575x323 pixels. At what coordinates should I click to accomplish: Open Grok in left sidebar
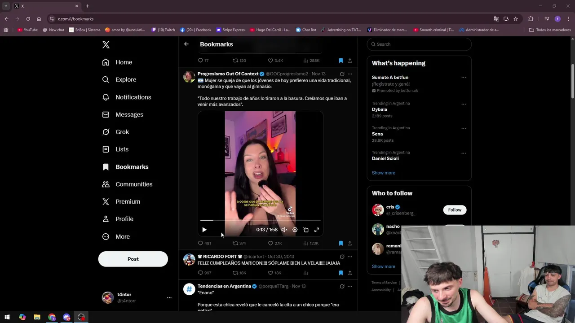point(115,132)
